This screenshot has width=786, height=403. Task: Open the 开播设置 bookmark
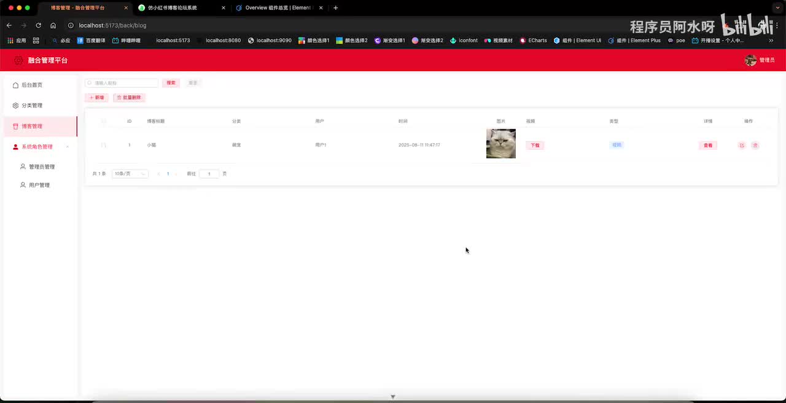(x=718, y=41)
